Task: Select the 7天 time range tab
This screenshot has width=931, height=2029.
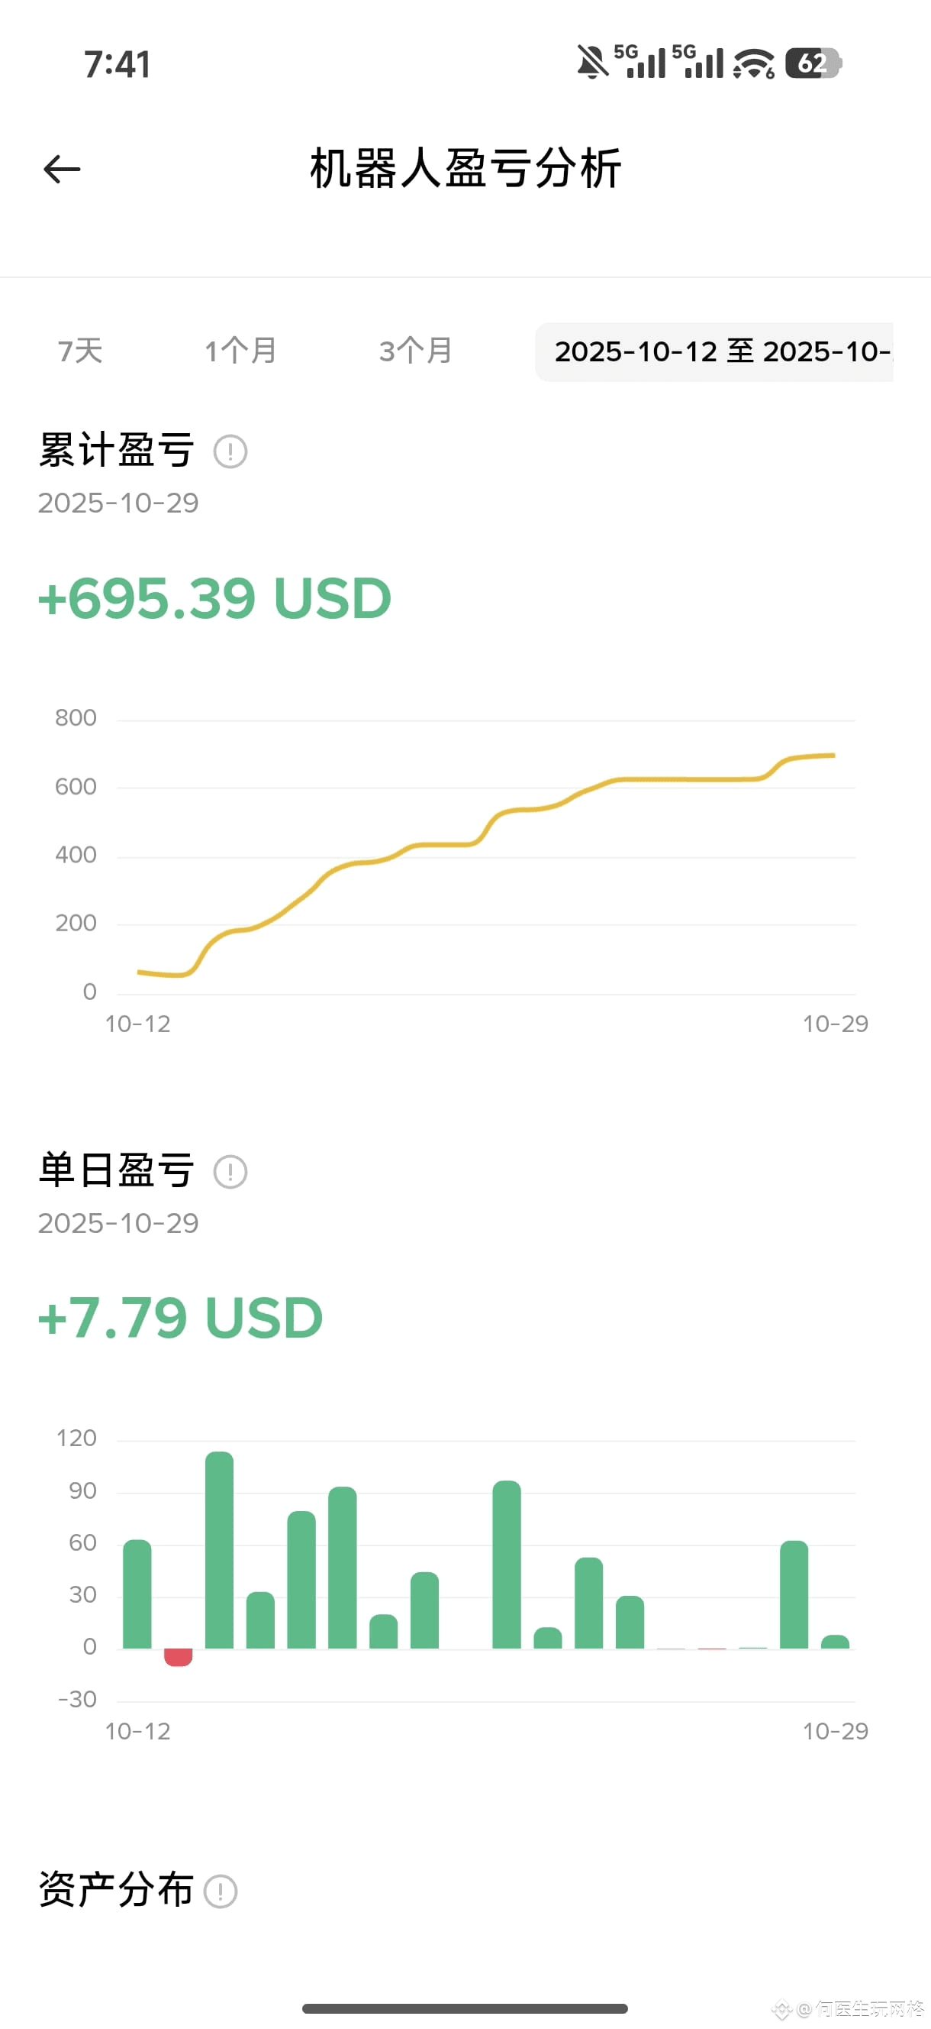Action: [x=80, y=351]
